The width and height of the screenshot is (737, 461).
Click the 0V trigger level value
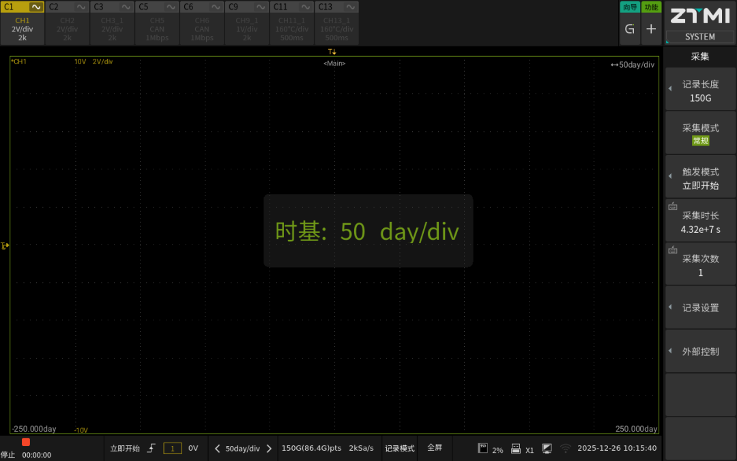tap(193, 448)
